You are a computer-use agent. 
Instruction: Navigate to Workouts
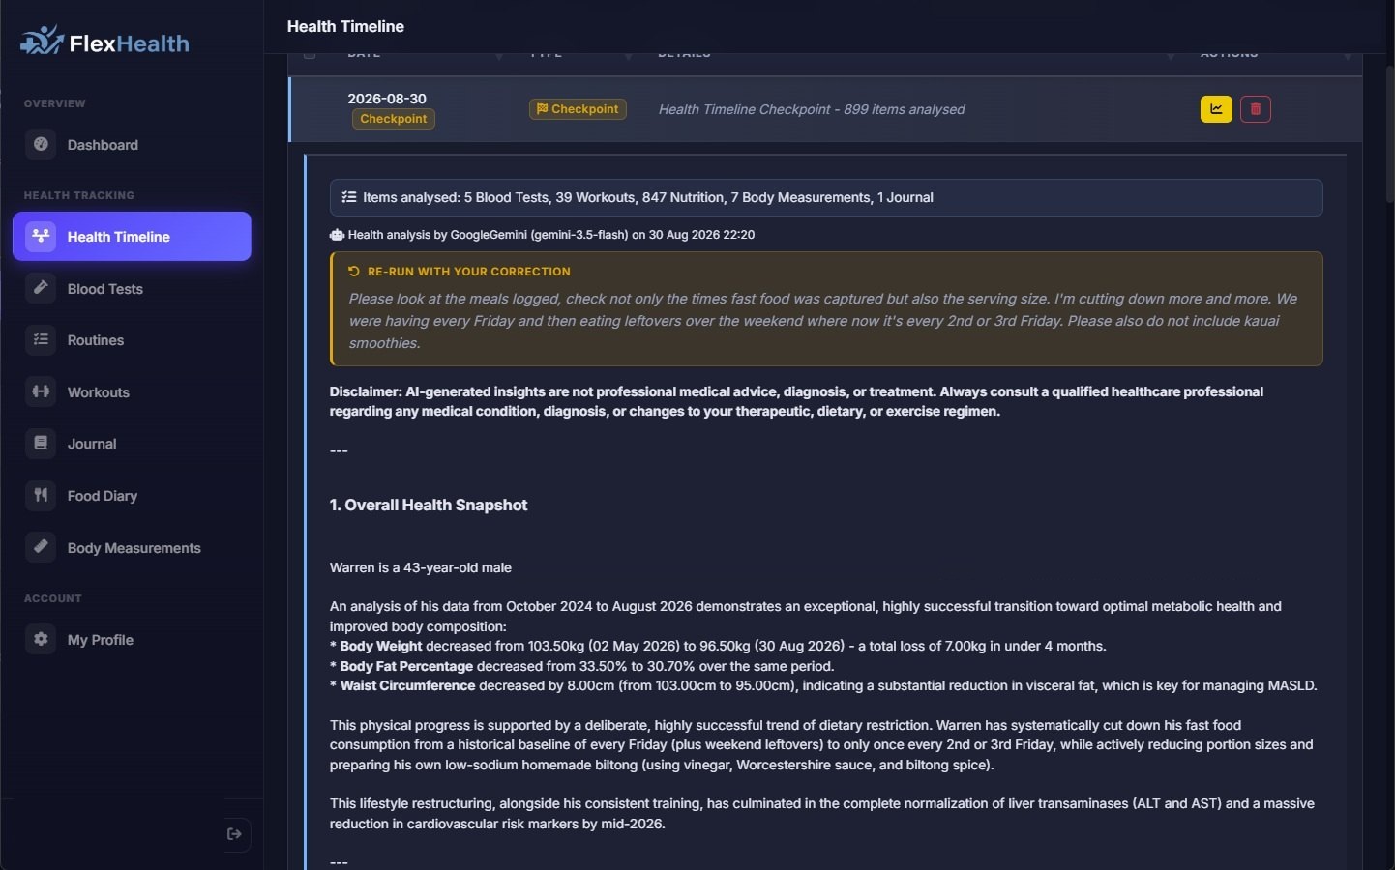point(132,391)
